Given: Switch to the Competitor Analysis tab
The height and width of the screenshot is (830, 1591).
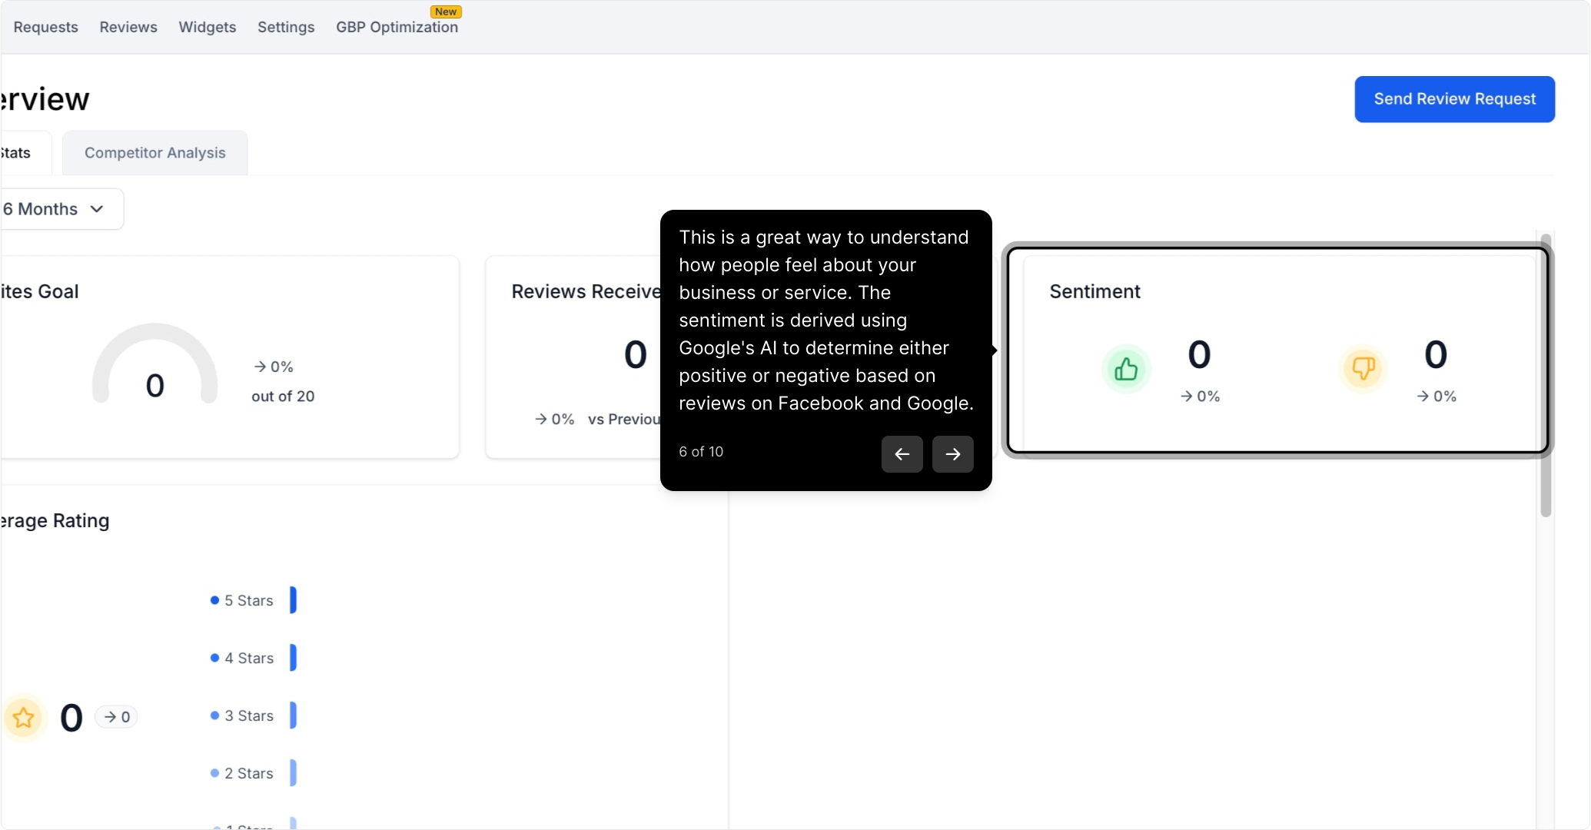Looking at the screenshot, I should (155, 153).
